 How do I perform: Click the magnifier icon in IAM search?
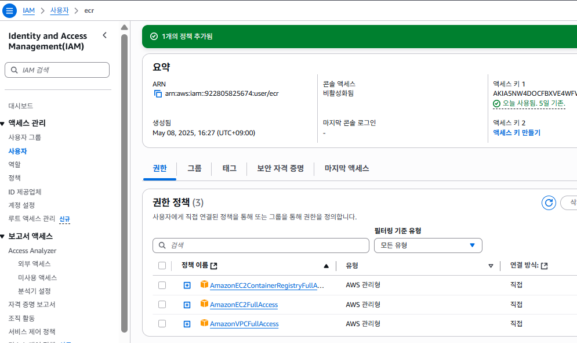click(x=14, y=70)
